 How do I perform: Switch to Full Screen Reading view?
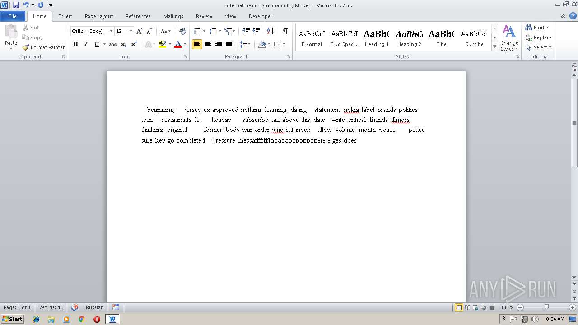tap(467, 307)
